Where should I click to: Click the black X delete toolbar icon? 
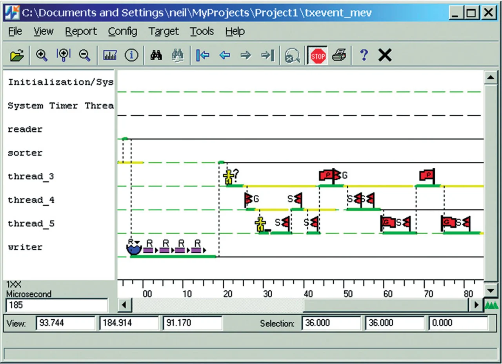coord(385,56)
